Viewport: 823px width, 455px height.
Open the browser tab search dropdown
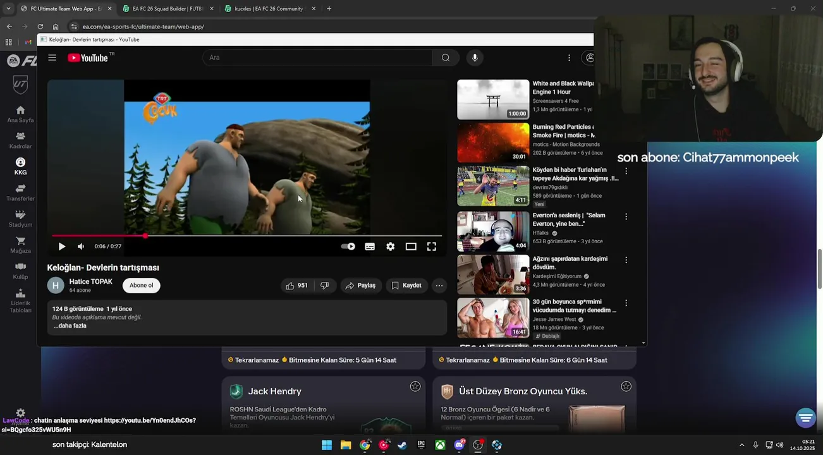pyautogui.click(x=8, y=9)
